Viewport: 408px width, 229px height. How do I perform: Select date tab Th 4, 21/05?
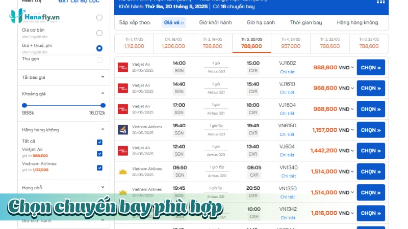(x=291, y=43)
